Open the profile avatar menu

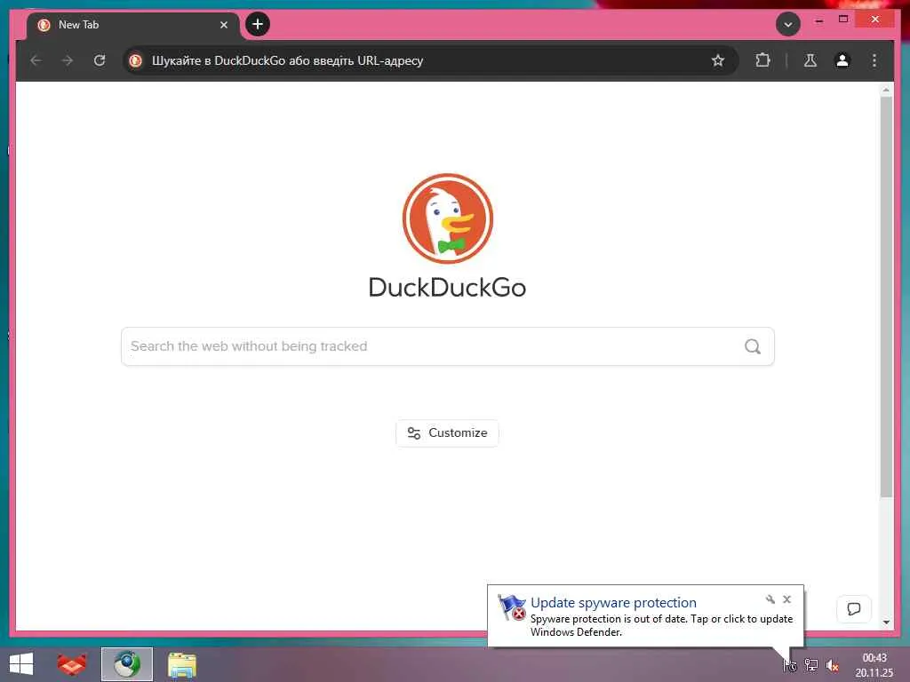(x=842, y=60)
